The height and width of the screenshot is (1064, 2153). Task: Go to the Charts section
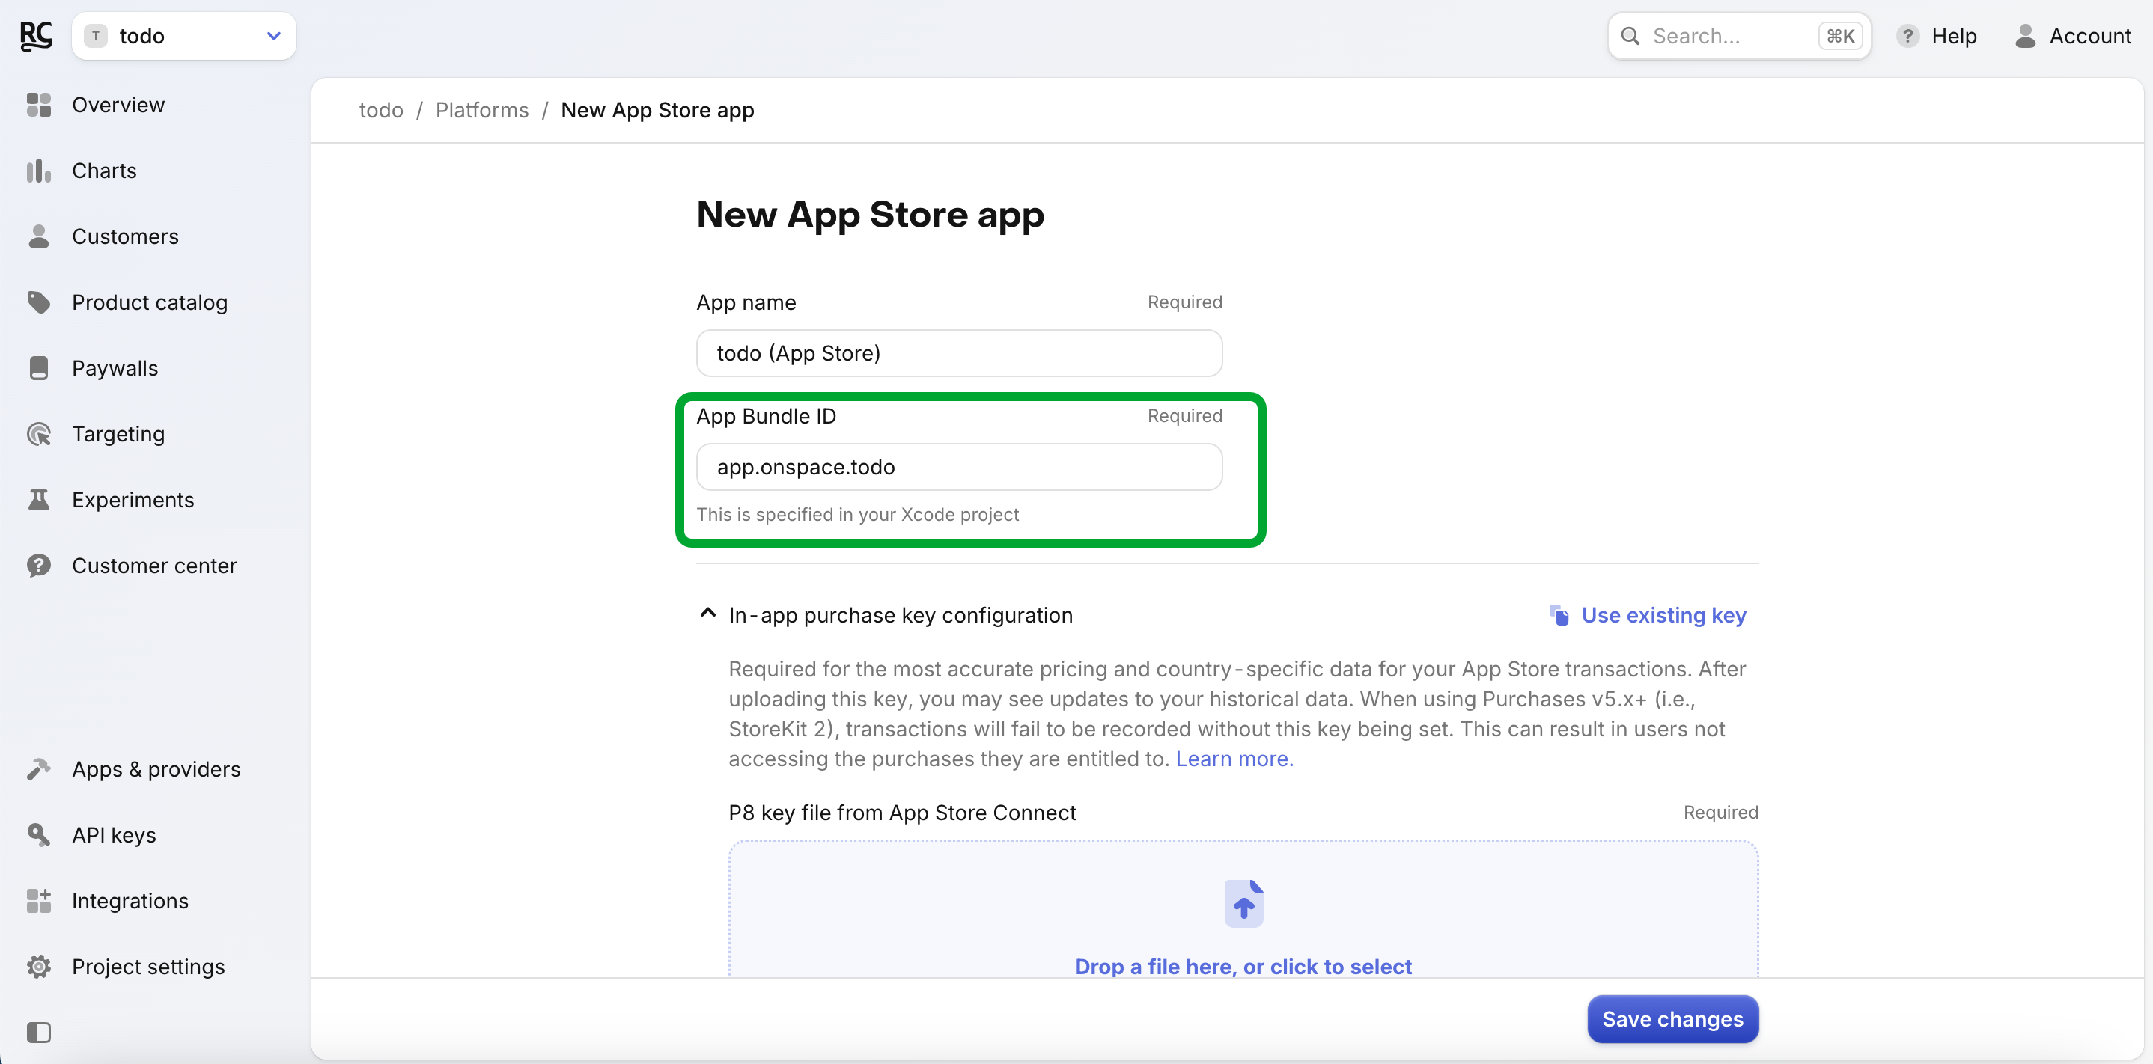pos(103,171)
